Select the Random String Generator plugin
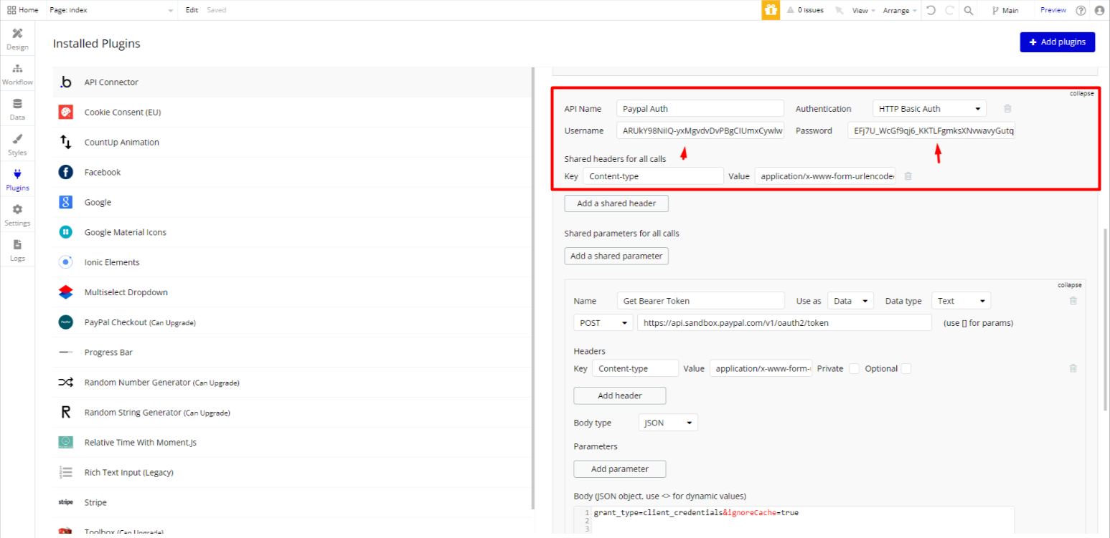 pyautogui.click(x=292, y=413)
